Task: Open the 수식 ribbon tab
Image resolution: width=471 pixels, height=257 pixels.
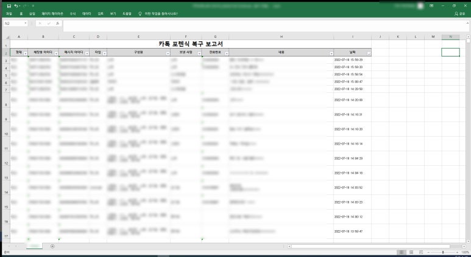Action: coord(73,14)
